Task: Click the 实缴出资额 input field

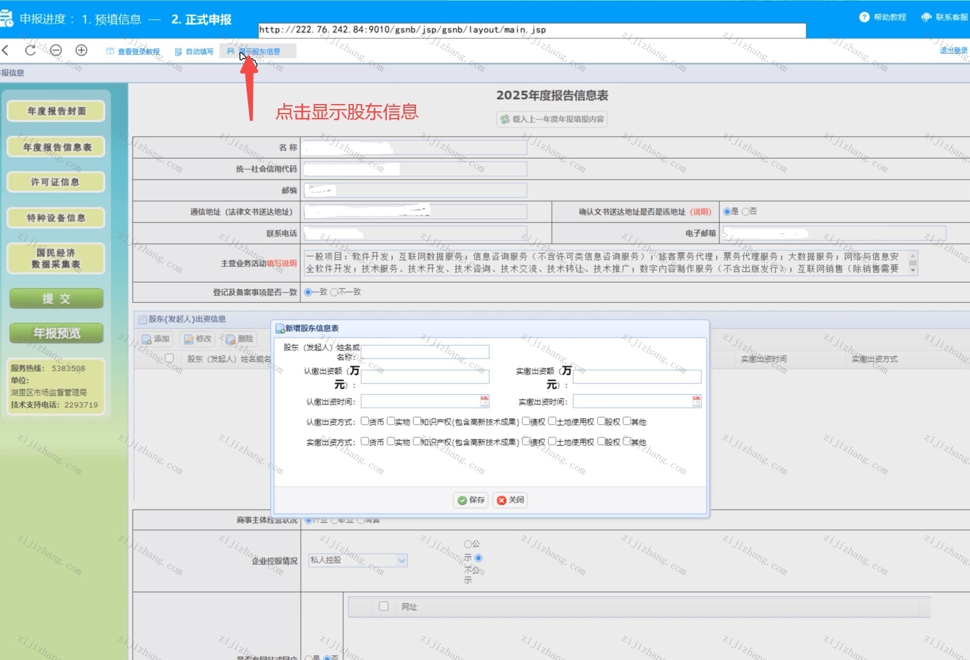Action: [637, 376]
